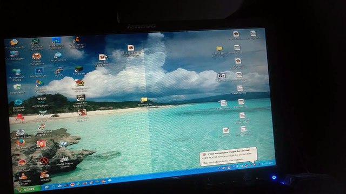Open the Recycle Bin icon
The image size is (346, 194).
click(17, 89)
